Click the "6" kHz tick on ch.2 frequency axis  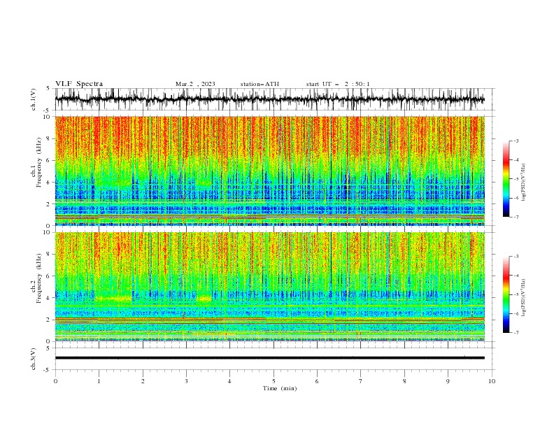[49, 276]
